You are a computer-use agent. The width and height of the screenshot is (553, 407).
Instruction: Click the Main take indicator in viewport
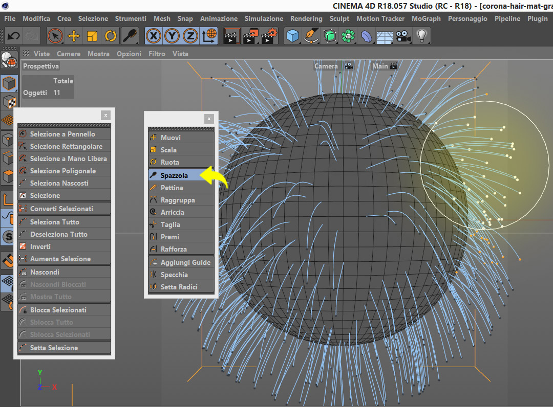pyautogui.click(x=385, y=66)
